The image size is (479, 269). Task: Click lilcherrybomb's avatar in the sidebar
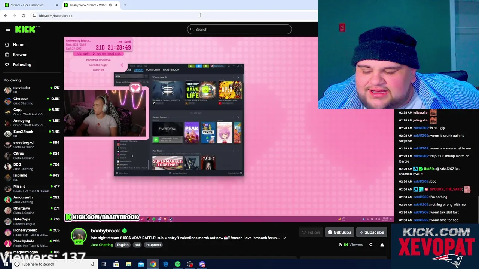click(x=8, y=232)
